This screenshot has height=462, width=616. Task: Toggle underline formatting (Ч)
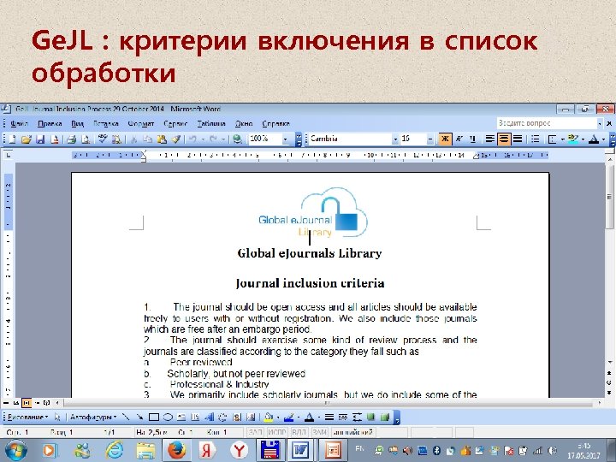[x=472, y=139]
